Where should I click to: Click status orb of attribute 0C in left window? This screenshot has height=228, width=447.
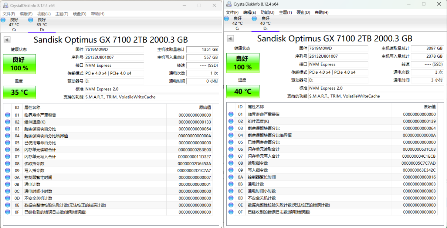[x=8, y=191]
